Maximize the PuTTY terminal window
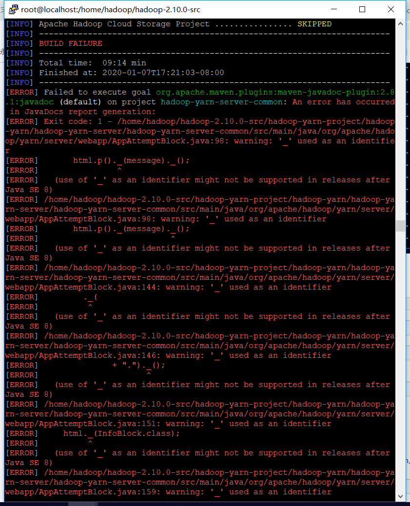Image resolution: width=410 pixels, height=506 pixels. (x=362, y=9)
